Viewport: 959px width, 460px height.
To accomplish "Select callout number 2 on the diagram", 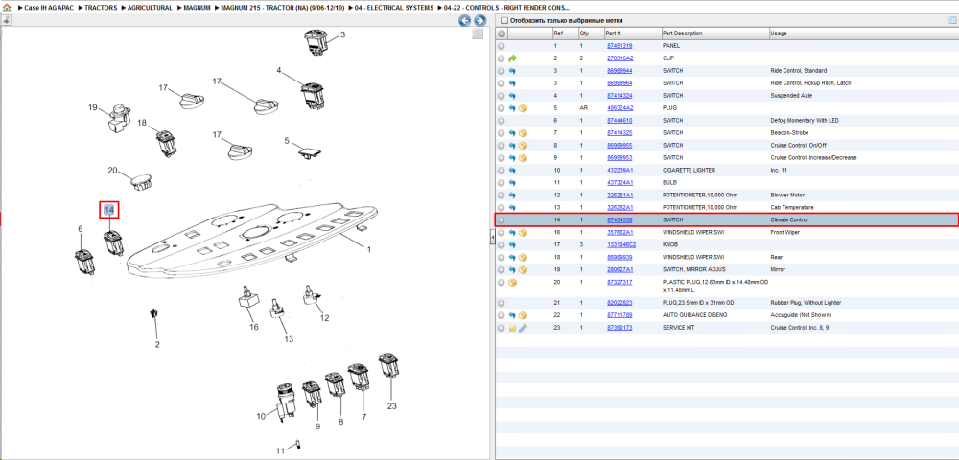I will coord(157,345).
